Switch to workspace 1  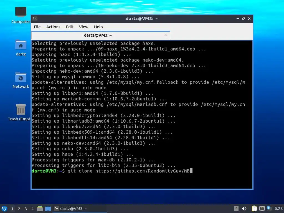click(x=12, y=209)
